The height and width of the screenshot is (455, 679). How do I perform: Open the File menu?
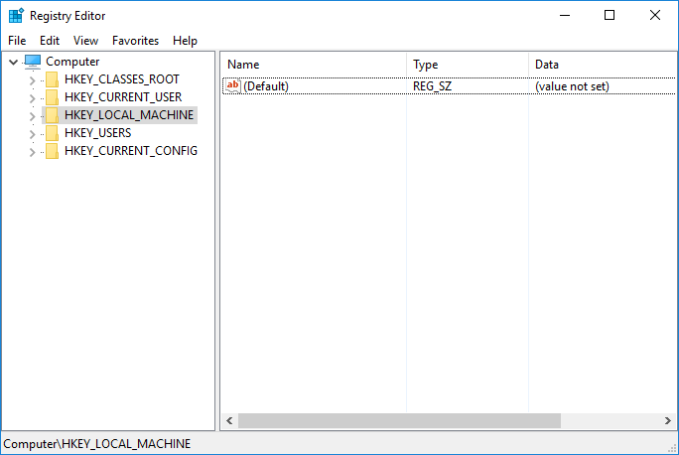17,41
